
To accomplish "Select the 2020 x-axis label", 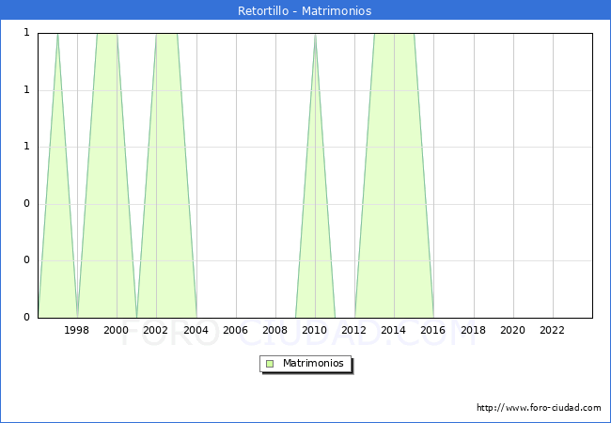I will click(x=513, y=330).
